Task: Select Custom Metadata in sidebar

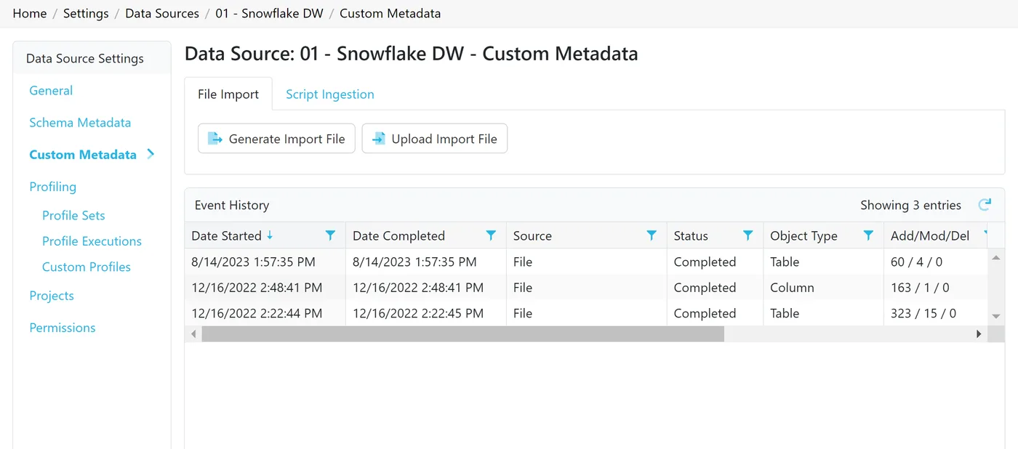Action: coord(83,155)
